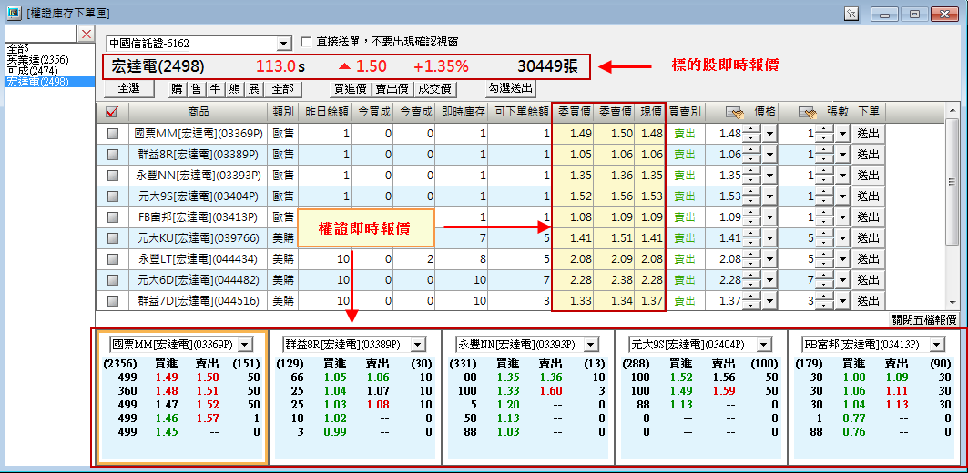Open the 中國信託證-6162 account dropdown
The height and width of the screenshot is (473, 968).
282,44
